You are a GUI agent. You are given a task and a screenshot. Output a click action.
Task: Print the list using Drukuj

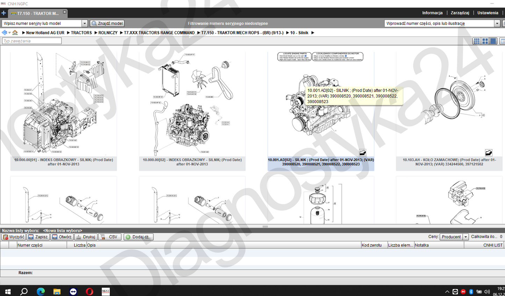pos(86,237)
